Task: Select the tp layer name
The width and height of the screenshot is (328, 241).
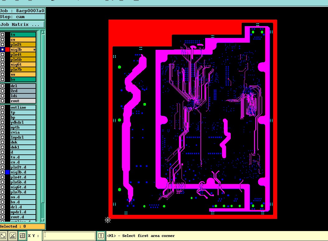Action: pyautogui.click(x=23, y=112)
